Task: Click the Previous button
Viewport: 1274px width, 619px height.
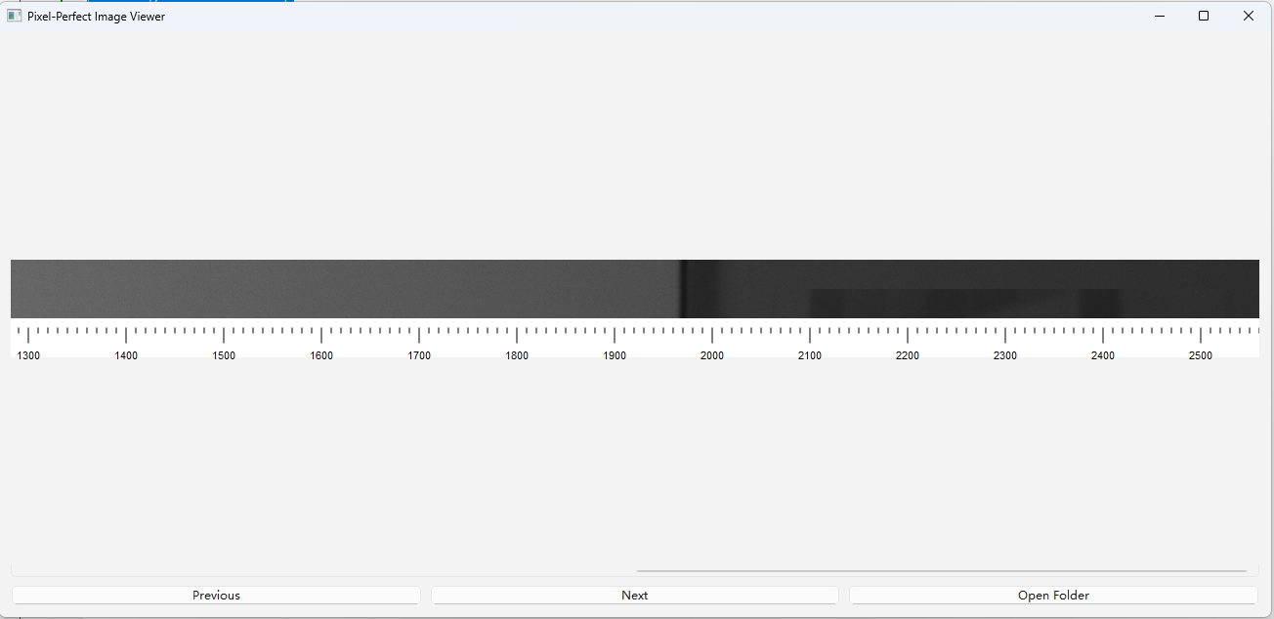Action: (x=216, y=595)
